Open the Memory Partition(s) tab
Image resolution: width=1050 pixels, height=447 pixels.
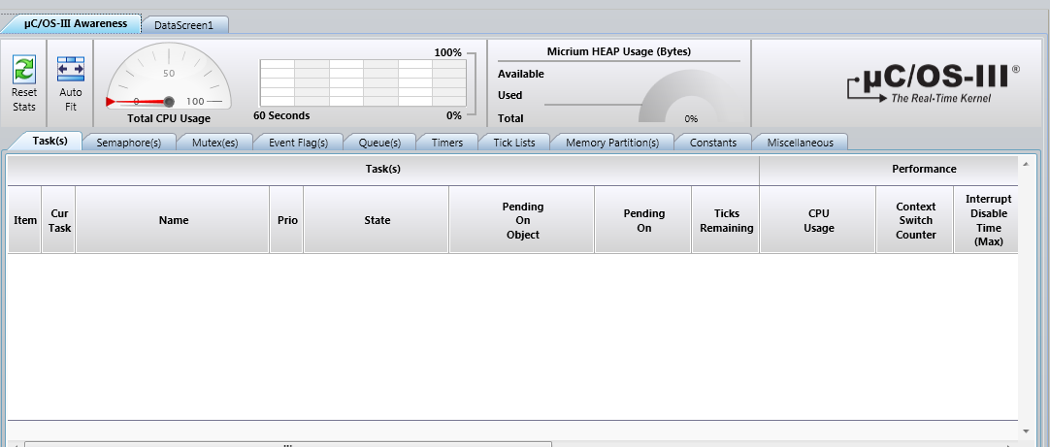[x=612, y=143]
